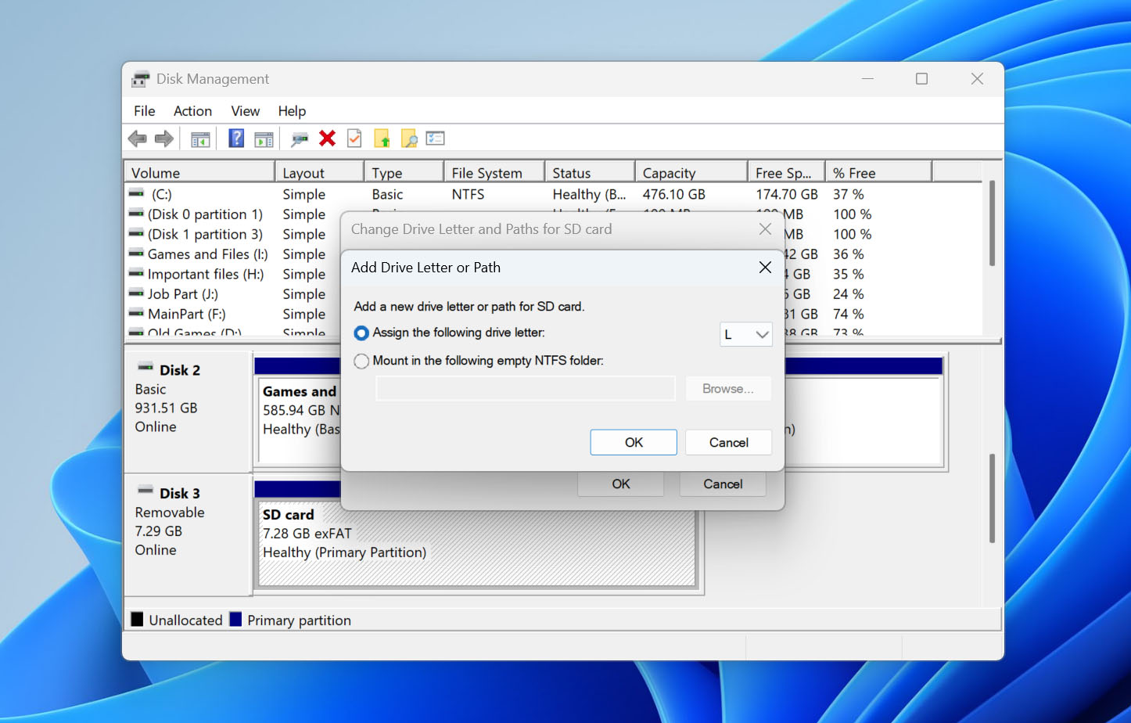Select the 'Important files (H:)' volume row
This screenshot has height=723, width=1131.
[206, 274]
